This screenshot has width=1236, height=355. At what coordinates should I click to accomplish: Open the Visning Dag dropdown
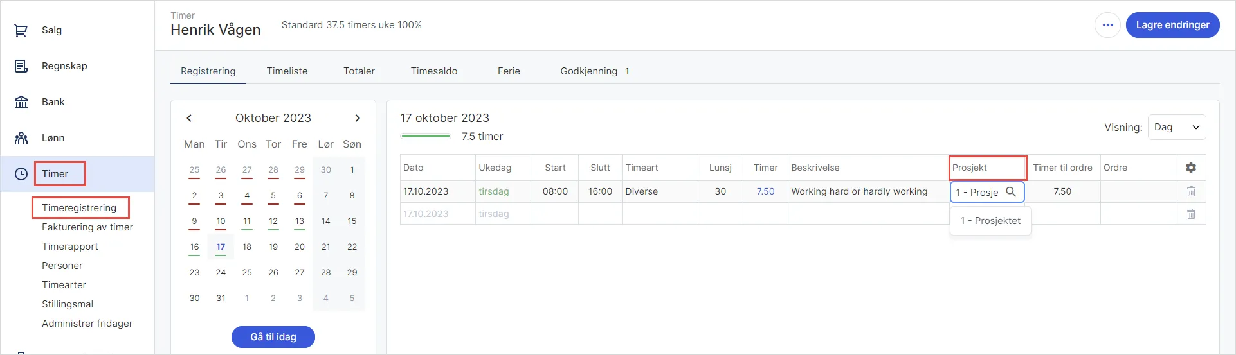(1177, 127)
